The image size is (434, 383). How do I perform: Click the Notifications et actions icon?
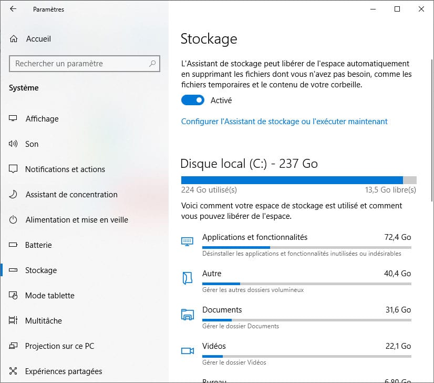(13, 169)
